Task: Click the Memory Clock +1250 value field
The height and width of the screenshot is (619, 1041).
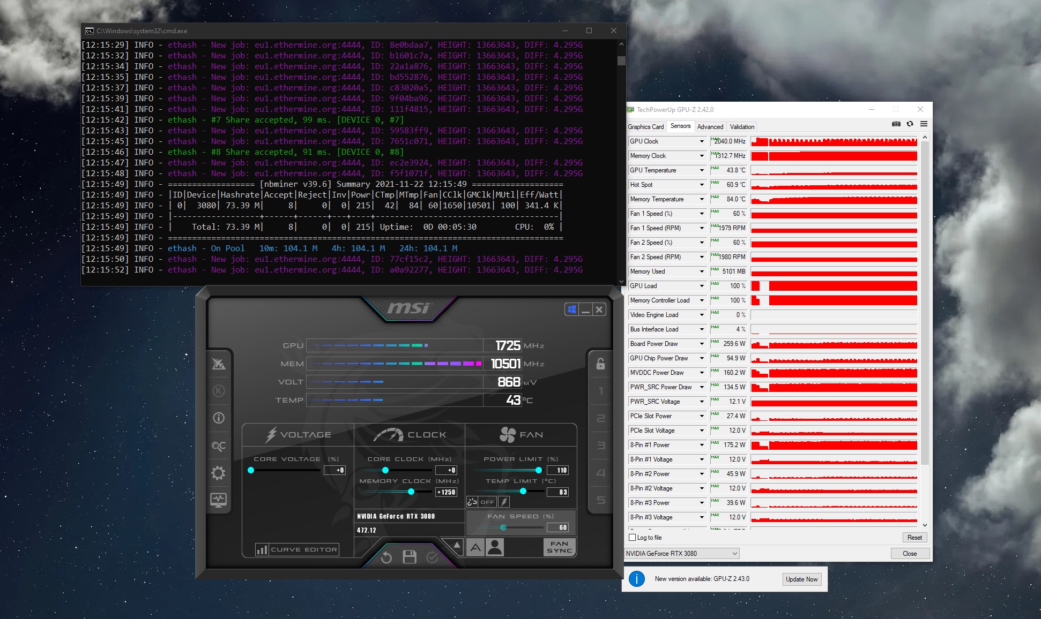Action: click(446, 492)
